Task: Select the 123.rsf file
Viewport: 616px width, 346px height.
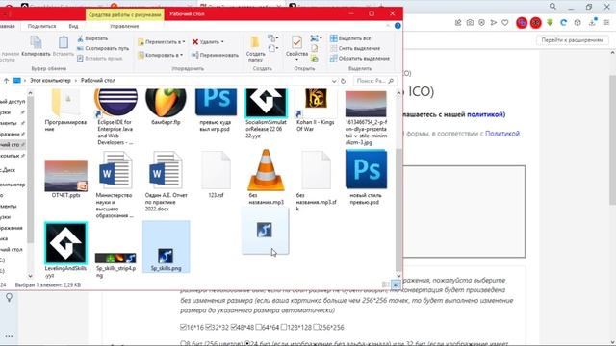Action: pos(216,175)
